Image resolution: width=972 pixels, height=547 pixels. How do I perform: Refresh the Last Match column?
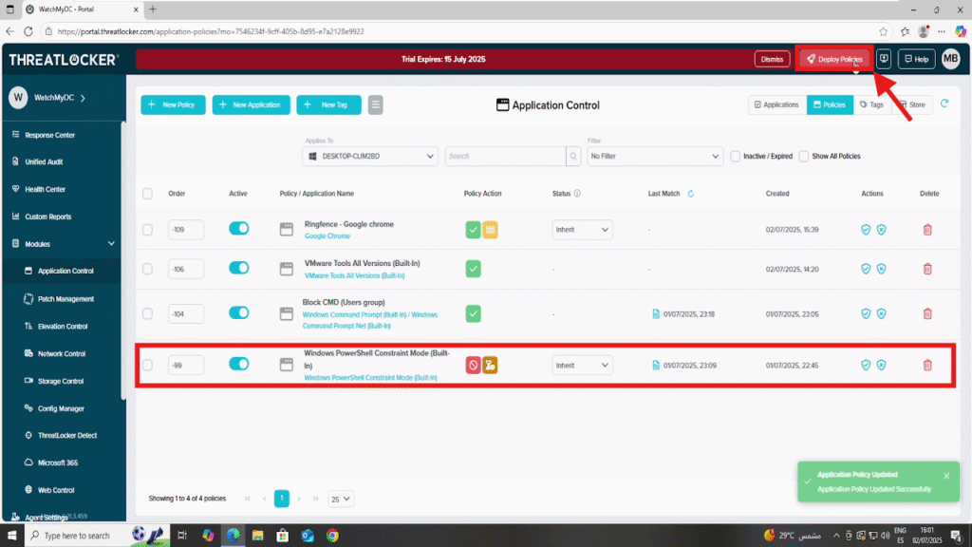pyautogui.click(x=691, y=194)
